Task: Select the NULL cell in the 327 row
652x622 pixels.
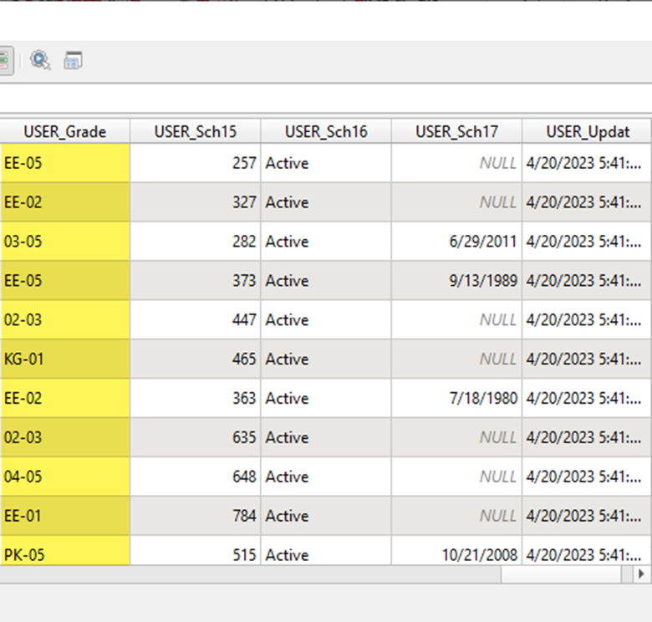Action: (456, 202)
